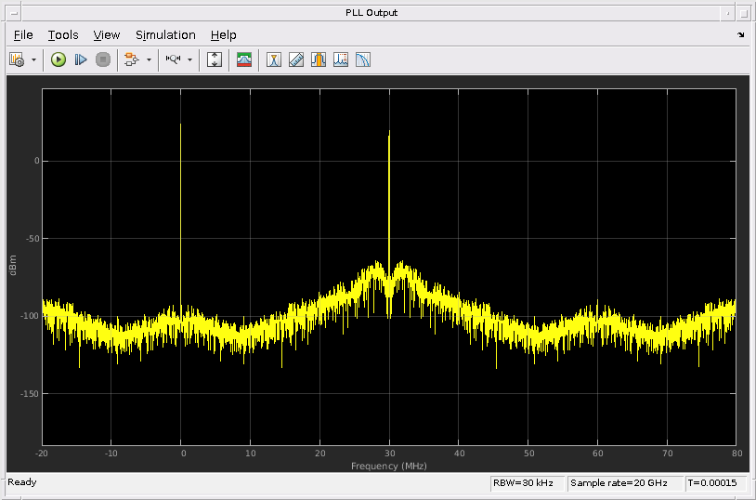Open the zoom tool dropdown arrow

(190, 59)
